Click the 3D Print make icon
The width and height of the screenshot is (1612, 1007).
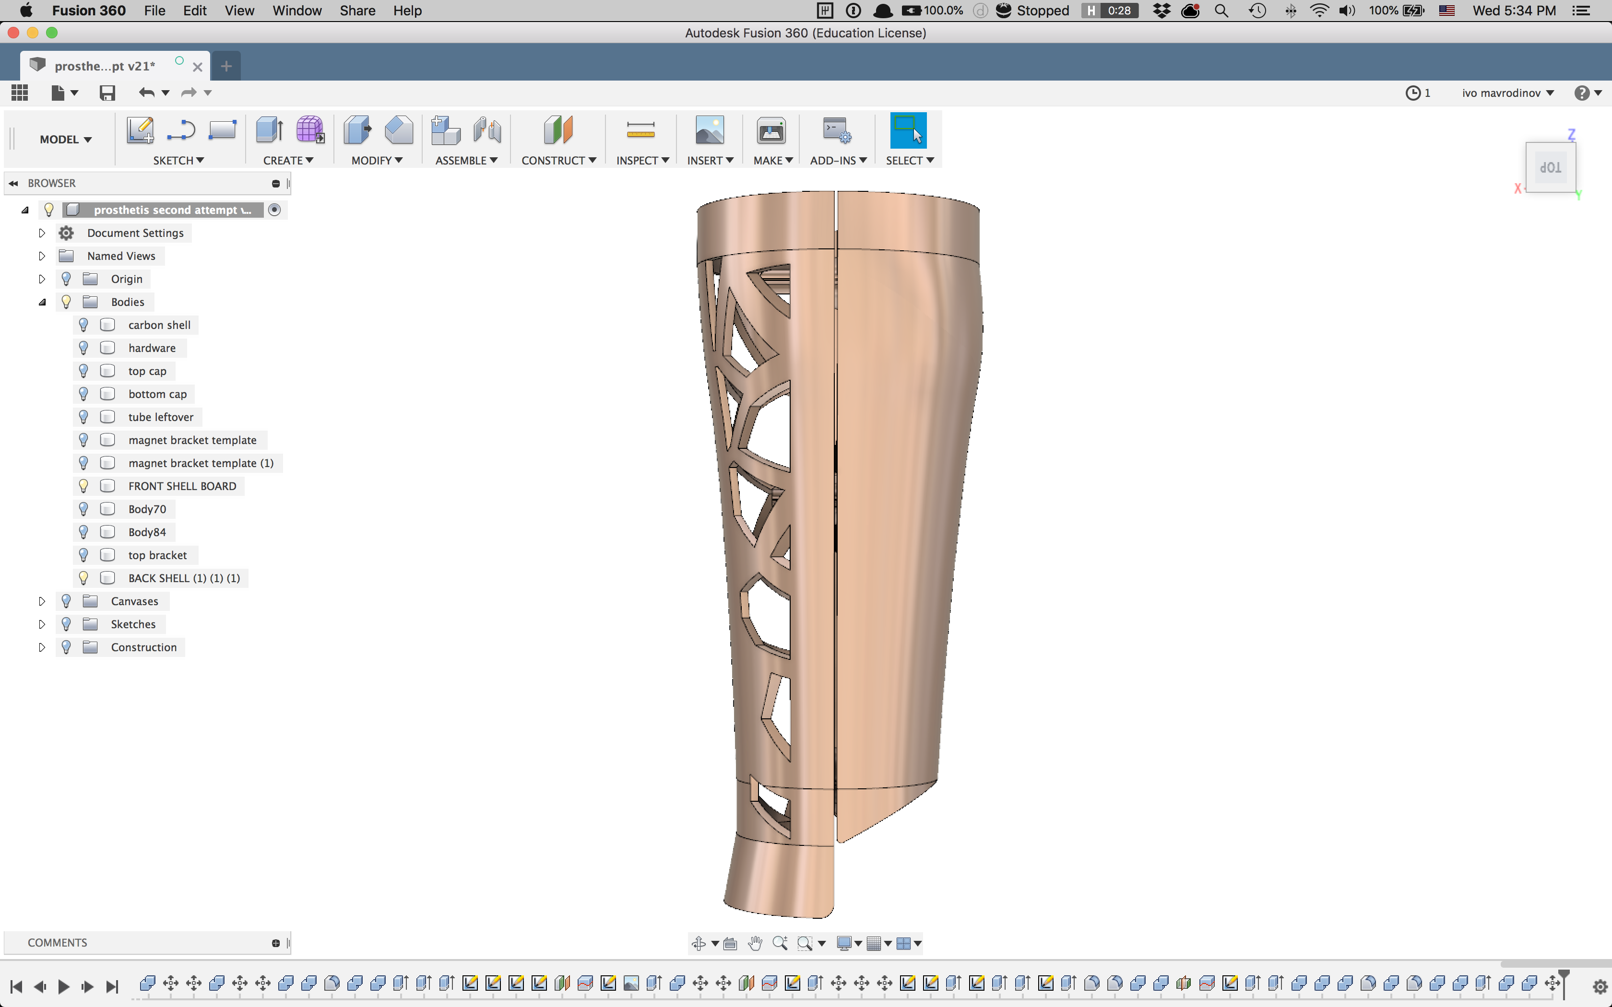tap(770, 130)
